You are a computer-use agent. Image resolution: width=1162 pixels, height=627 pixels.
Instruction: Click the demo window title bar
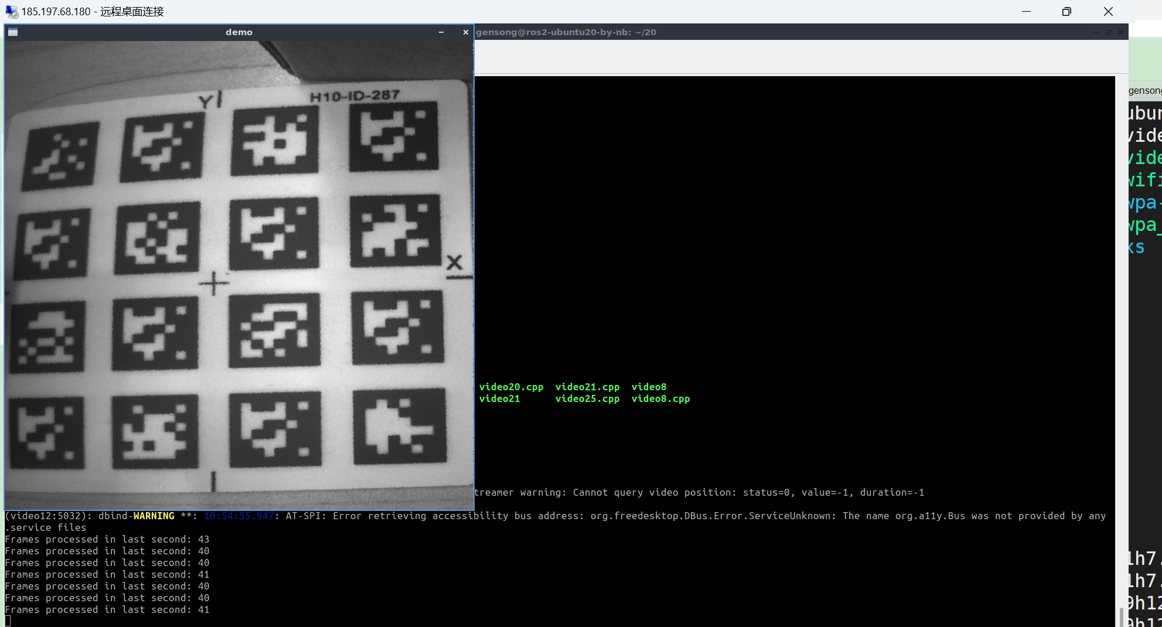point(239,32)
